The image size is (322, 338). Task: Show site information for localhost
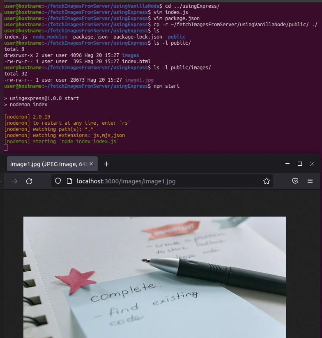[69, 181]
